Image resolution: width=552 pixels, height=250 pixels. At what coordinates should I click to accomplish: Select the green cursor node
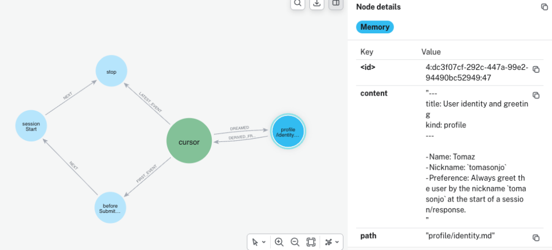click(x=189, y=141)
